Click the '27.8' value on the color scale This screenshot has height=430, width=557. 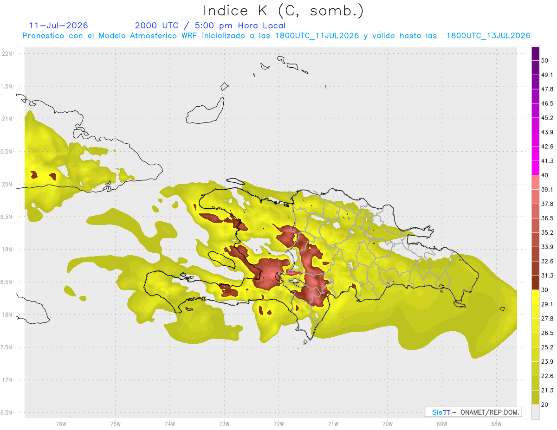coord(547,319)
